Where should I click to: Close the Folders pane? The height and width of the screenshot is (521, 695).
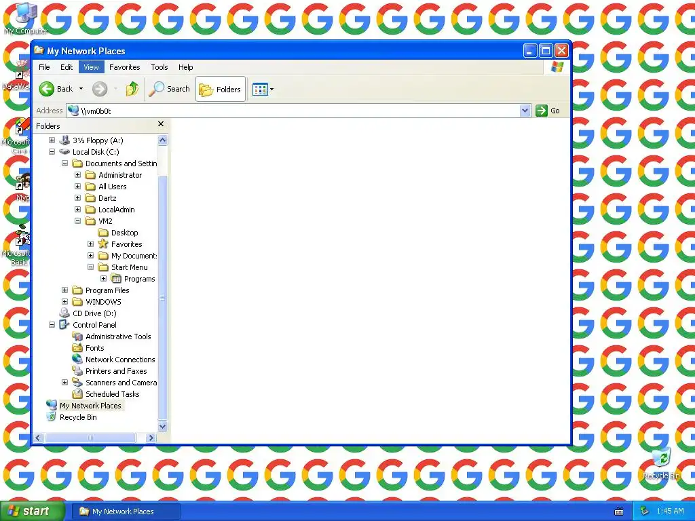(x=161, y=124)
